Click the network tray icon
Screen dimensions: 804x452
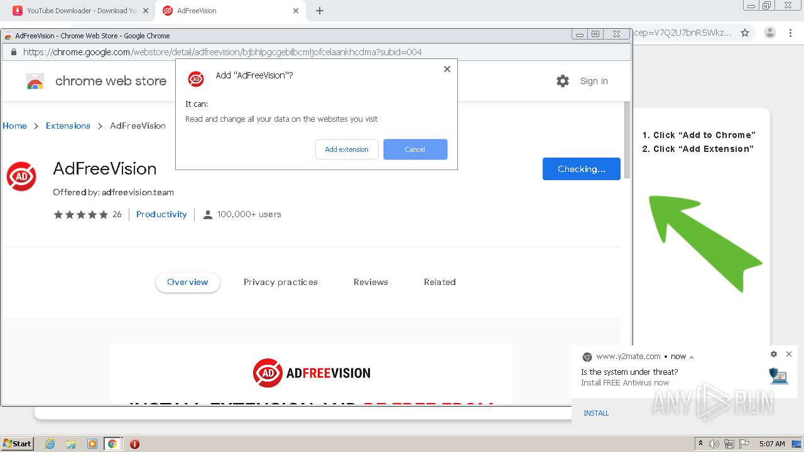tap(729, 444)
